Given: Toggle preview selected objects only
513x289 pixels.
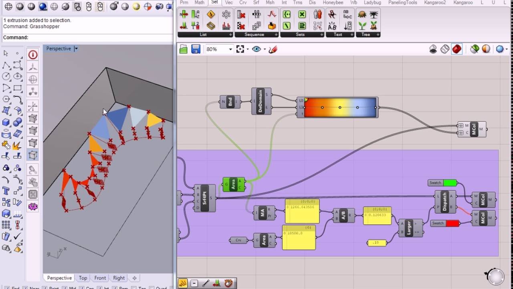Looking at the screenshot, I should tap(475, 49).
